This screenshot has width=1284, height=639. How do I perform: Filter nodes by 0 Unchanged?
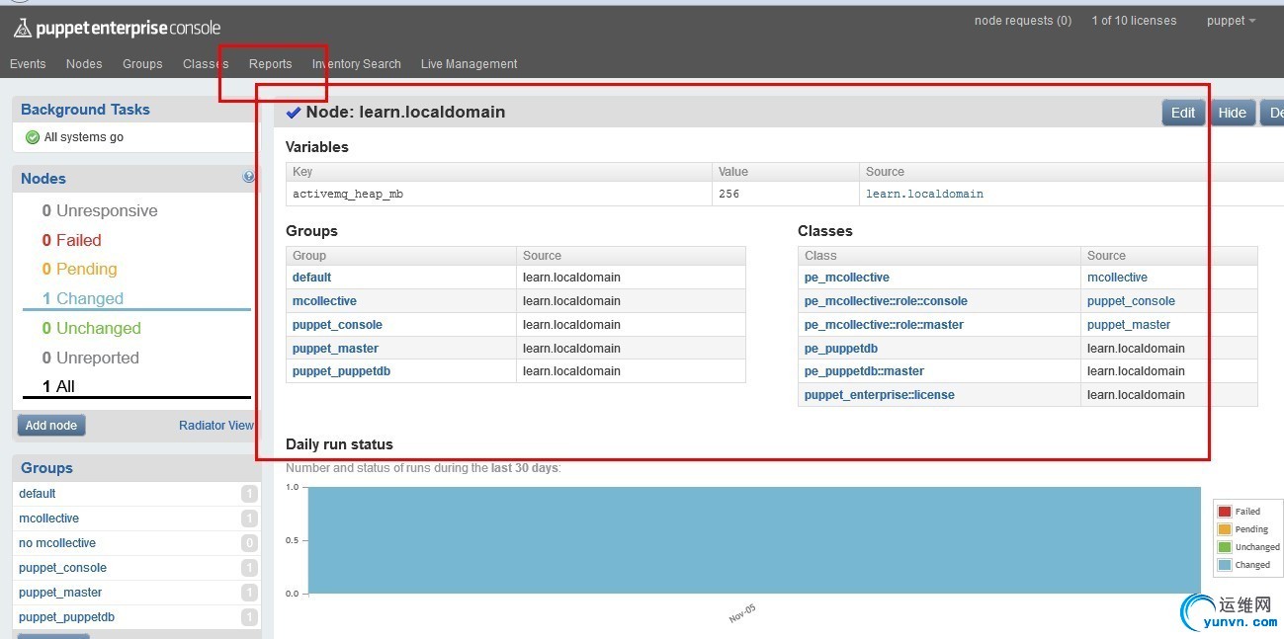point(91,328)
